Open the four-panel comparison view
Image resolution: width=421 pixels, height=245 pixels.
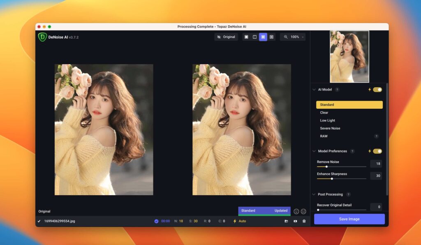pyautogui.click(x=272, y=37)
